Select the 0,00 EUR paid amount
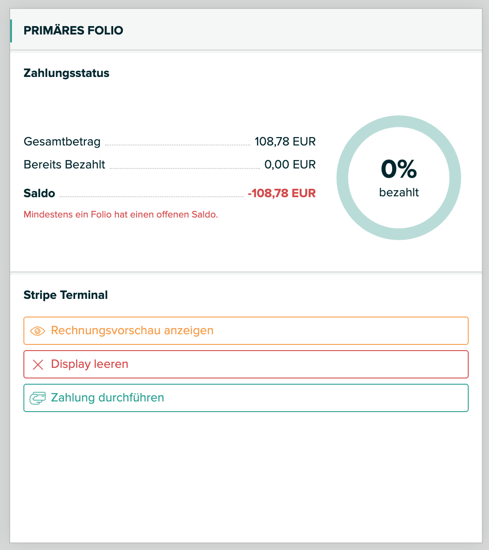489x550 pixels. coord(290,164)
